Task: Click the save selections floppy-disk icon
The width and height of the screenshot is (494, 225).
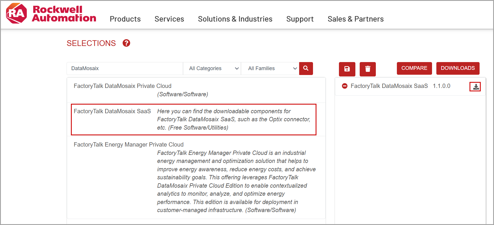Action: click(347, 69)
